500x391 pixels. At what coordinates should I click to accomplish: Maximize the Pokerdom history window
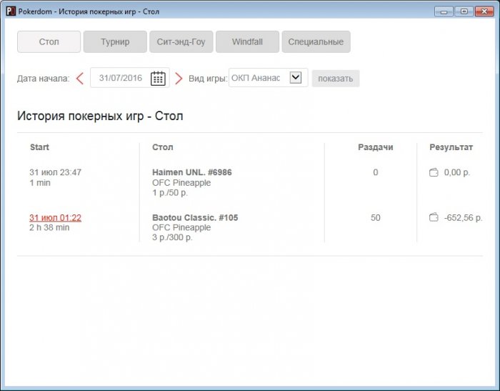(x=464, y=11)
